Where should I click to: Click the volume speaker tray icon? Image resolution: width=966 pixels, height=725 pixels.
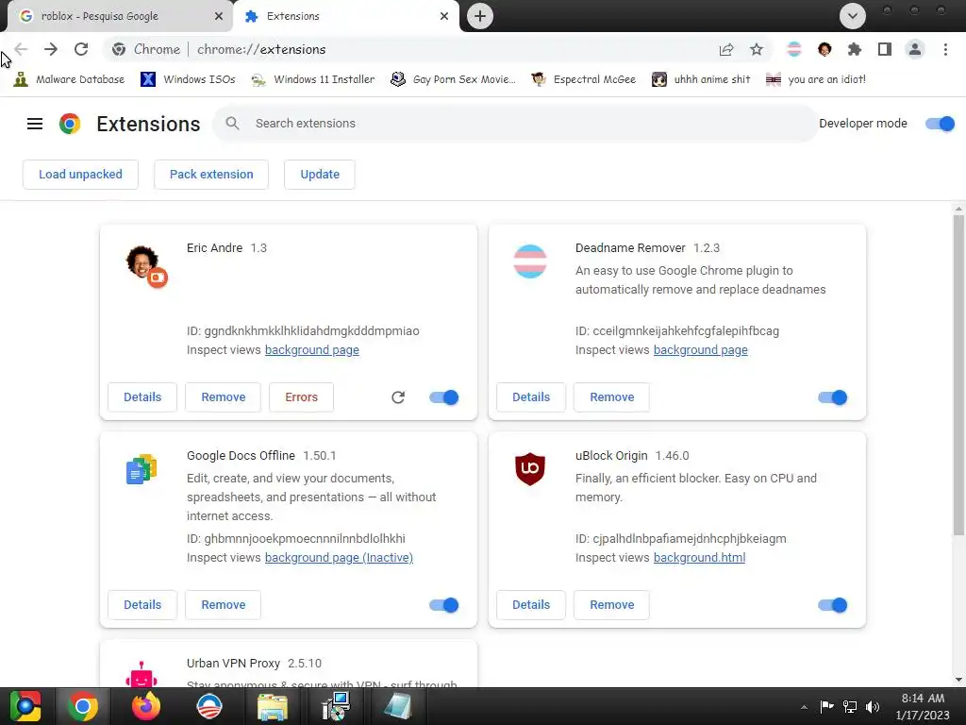(x=873, y=707)
